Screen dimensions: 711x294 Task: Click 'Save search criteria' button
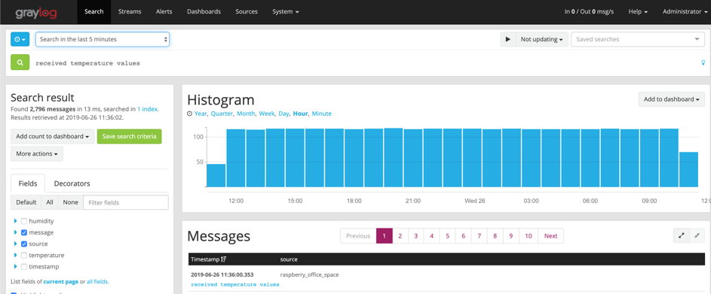click(129, 137)
